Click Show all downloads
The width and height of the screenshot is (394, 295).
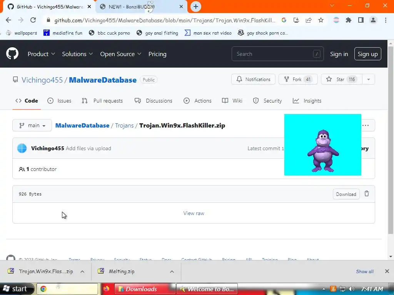coord(365,272)
